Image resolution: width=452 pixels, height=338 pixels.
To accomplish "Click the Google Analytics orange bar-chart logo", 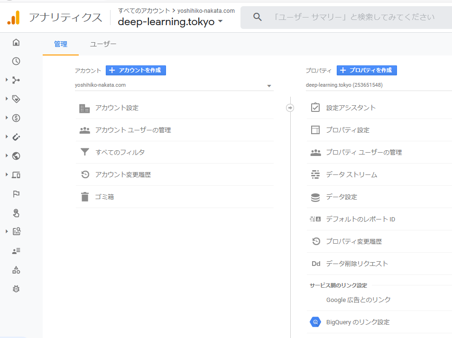I will tap(14, 17).
